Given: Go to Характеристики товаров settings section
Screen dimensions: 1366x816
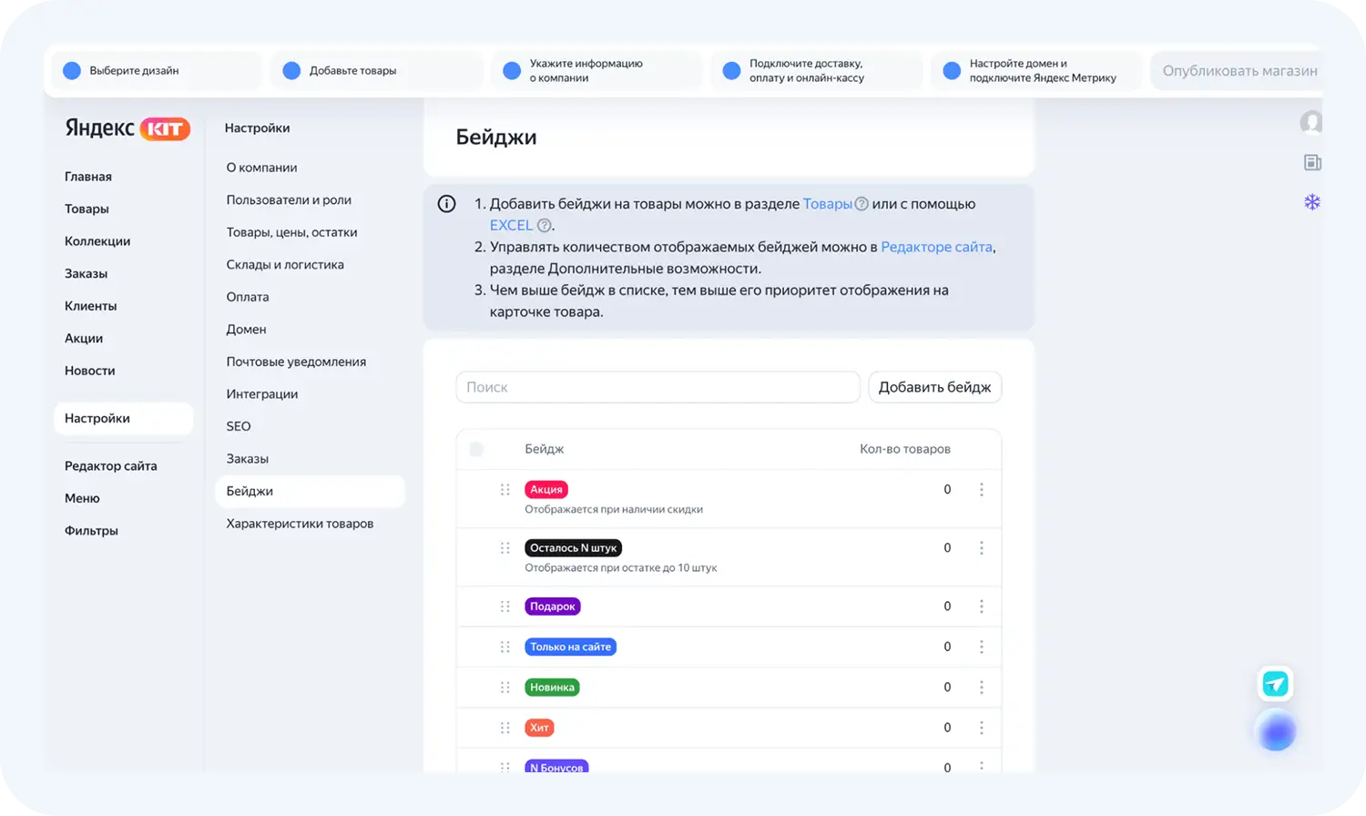Looking at the screenshot, I should click(x=300, y=524).
